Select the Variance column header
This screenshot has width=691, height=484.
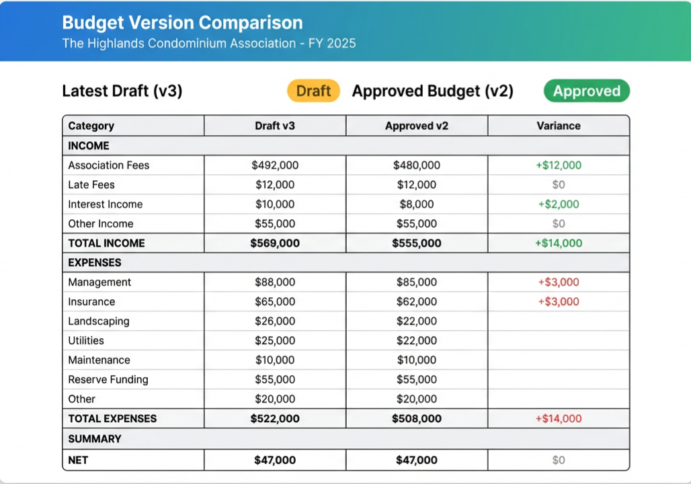click(x=558, y=126)
